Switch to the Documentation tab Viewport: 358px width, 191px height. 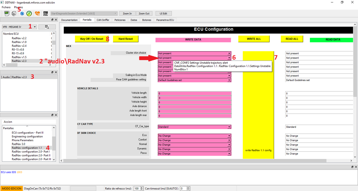coord(69,20)
